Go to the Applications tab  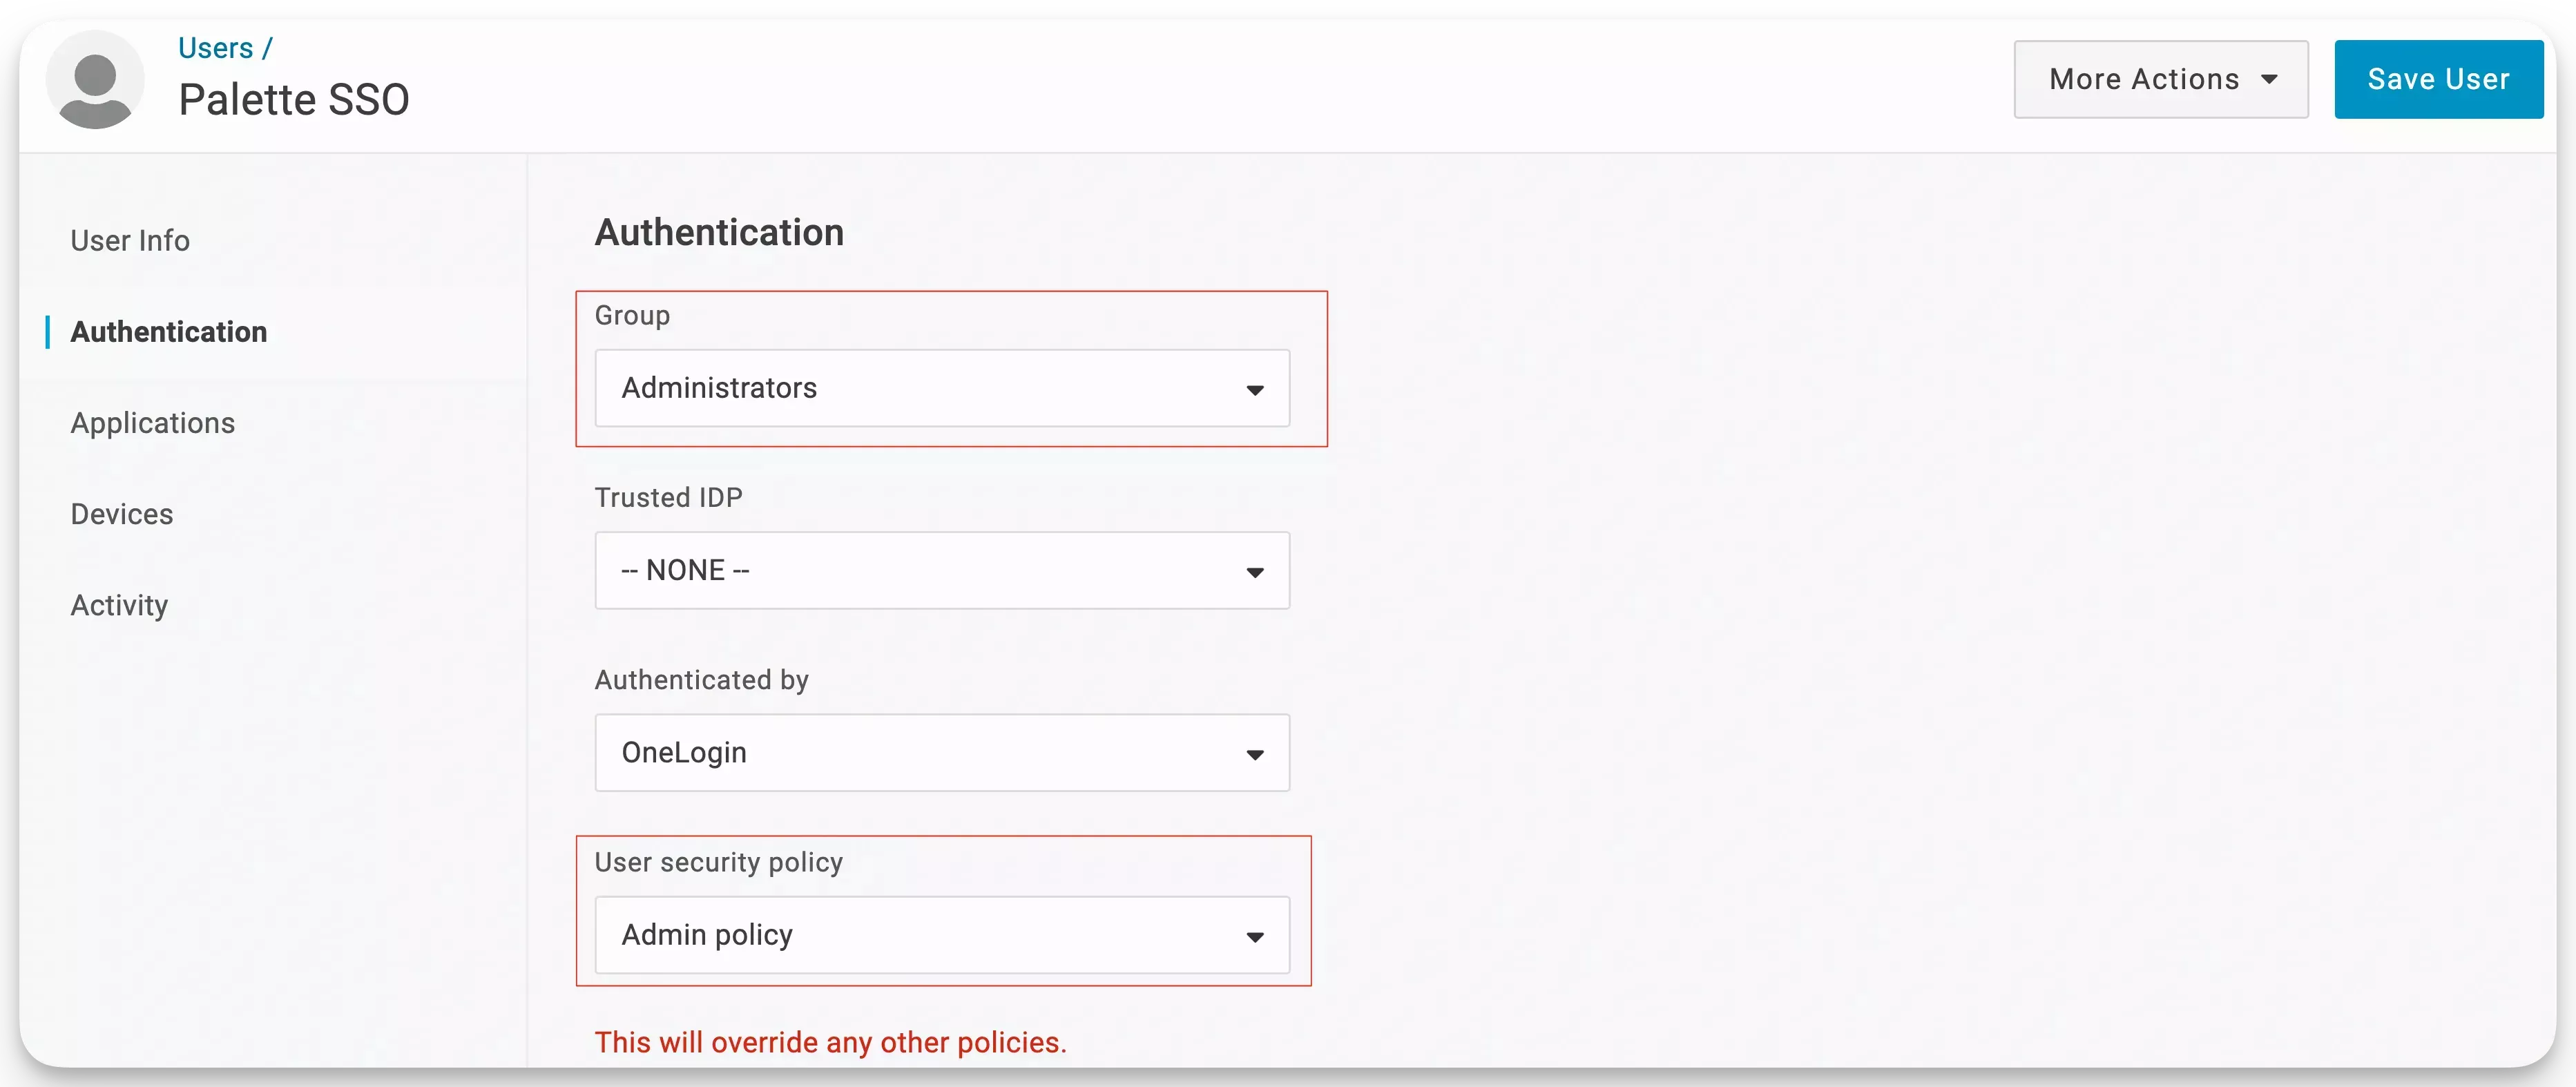tap(153, 423)
